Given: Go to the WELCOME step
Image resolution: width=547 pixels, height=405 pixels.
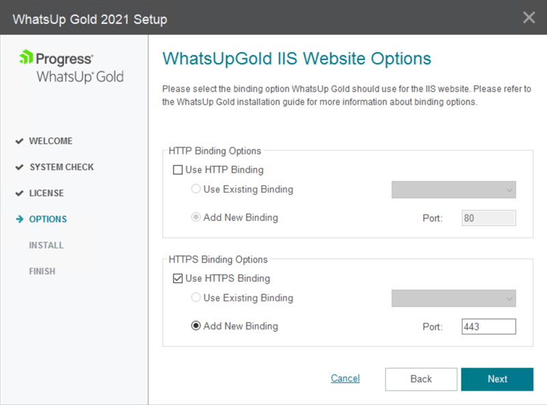Looking at the screenshot, I should coord(51,141).
